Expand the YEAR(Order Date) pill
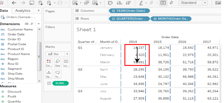The width and height of the screenshot is (224, 103). click(x=114, y=11)
